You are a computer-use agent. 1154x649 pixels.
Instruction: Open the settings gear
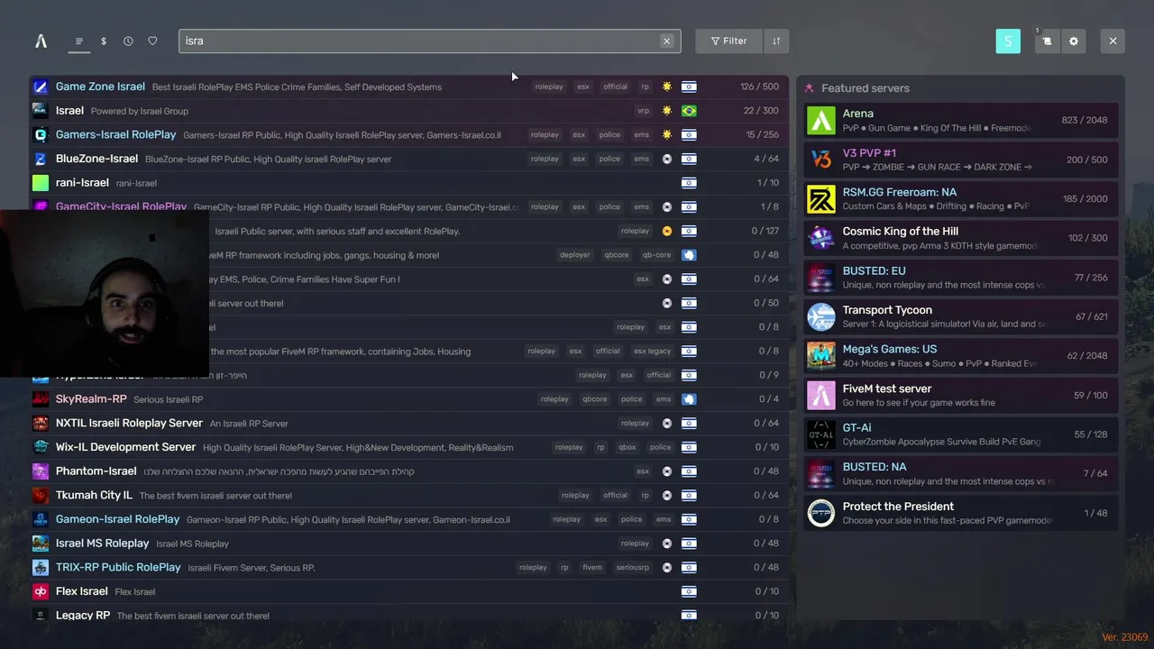click(1073, 41)
